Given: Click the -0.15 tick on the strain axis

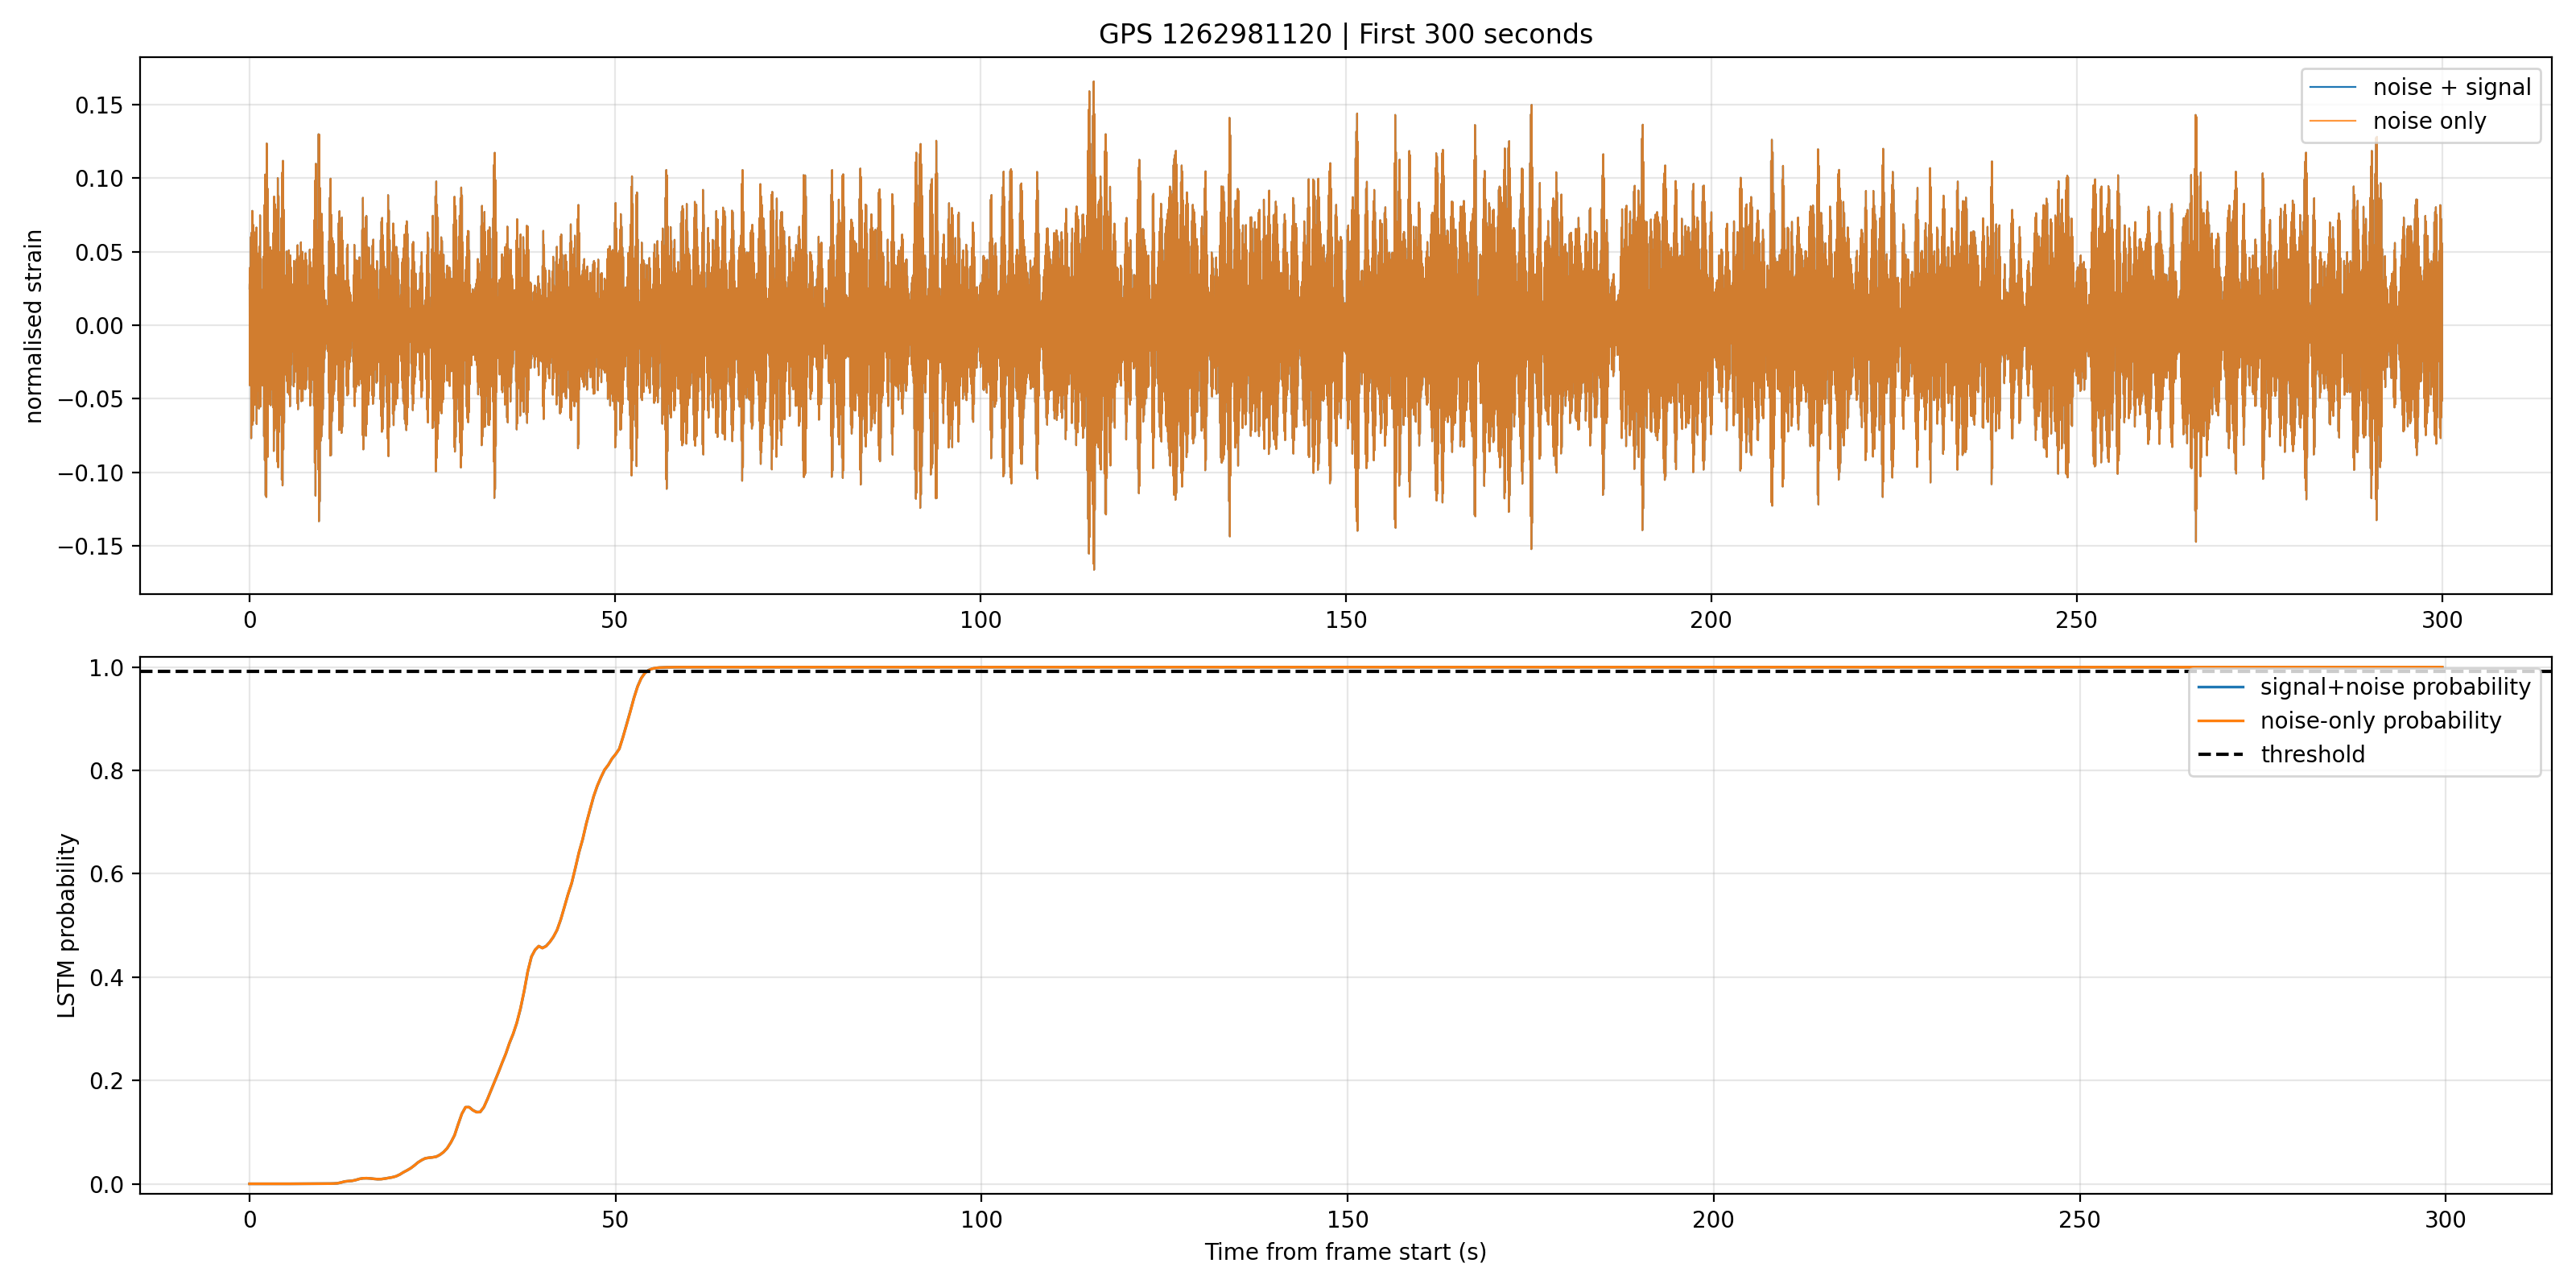Looking at the screenshot, I should point(91,546).
